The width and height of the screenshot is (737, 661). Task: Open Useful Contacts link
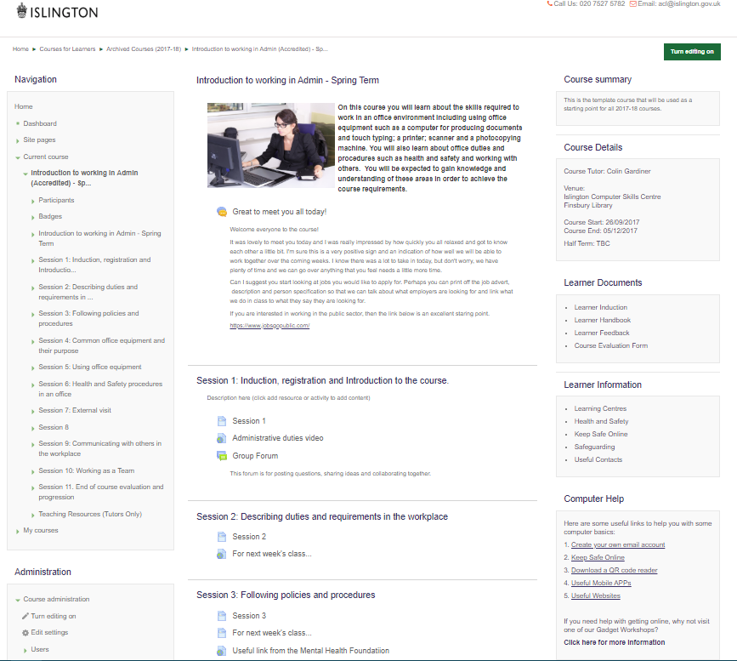coord(598,459)
